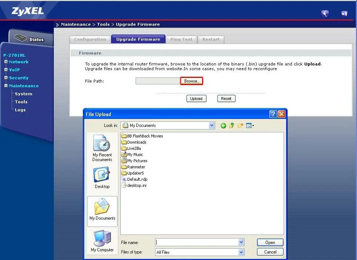The height and width of the screenshot is (260, 357).
Task: Collapse the Maintenance sidebar section
Action: [x=6, y=86]
